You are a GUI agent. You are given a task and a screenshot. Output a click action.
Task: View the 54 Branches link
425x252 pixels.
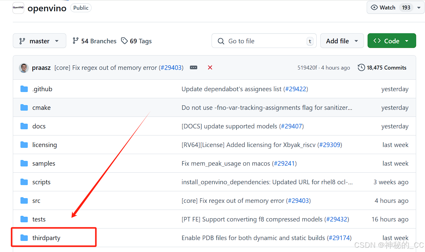(94, 41)
